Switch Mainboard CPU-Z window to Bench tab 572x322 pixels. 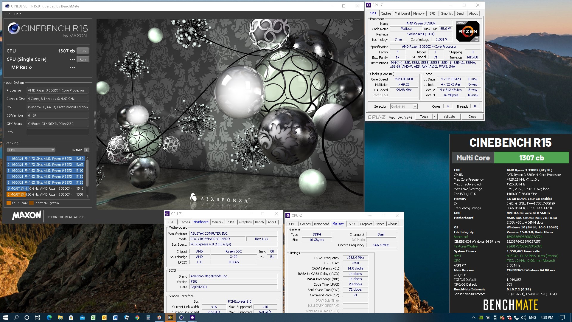pyautogui.click(x=259, y=222)
